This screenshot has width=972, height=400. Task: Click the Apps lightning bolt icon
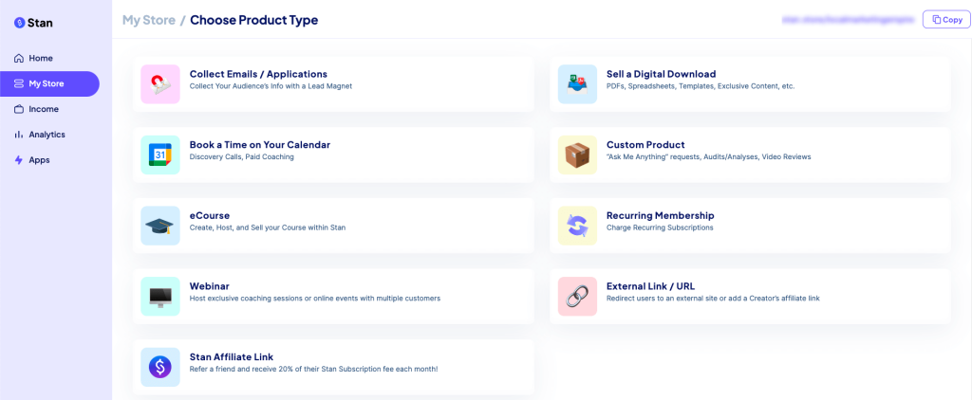(19, 160)
